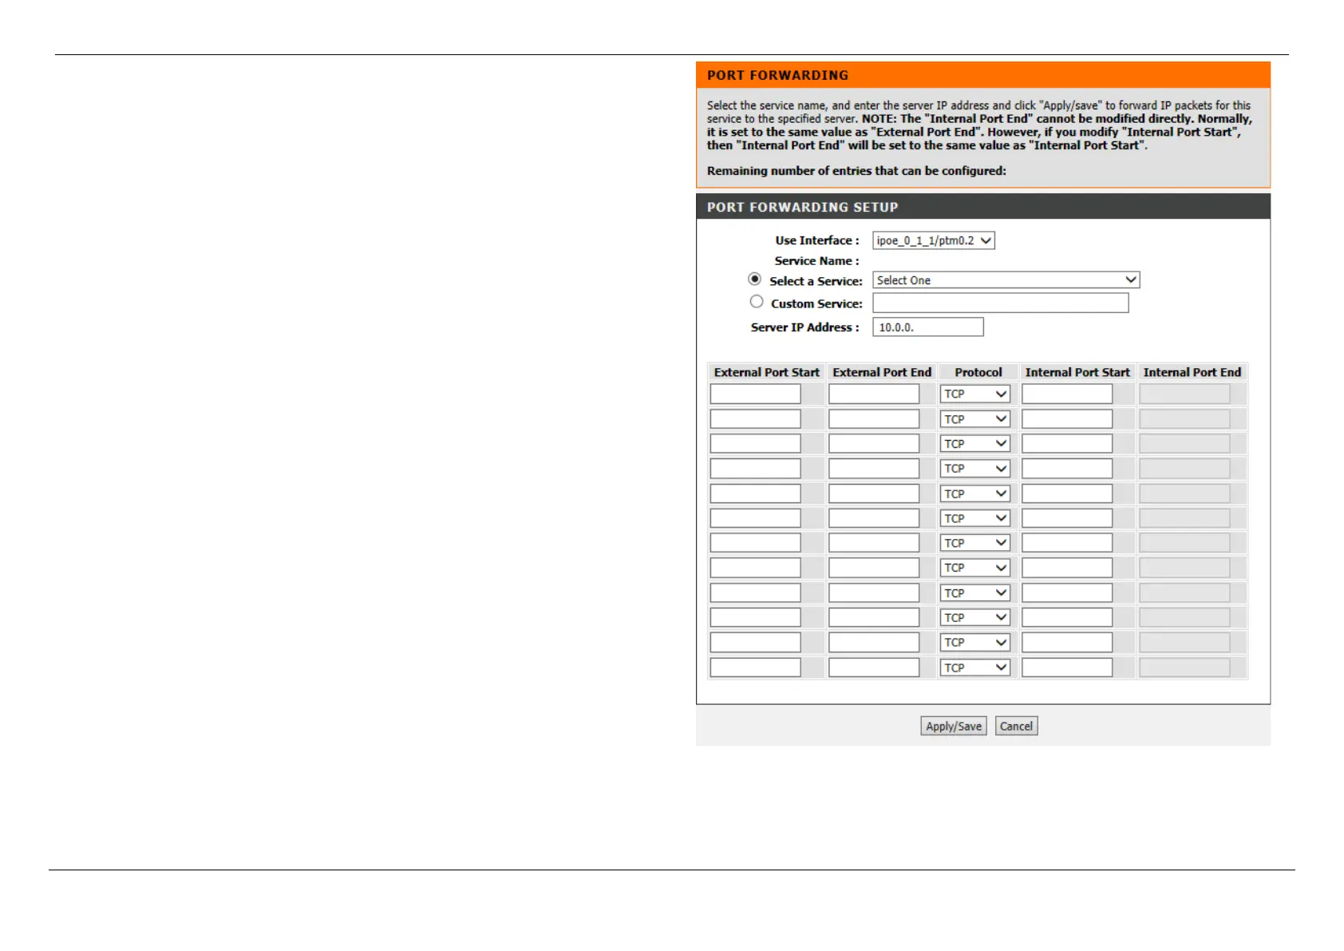1344x951 pixels.
Task: Click the Apply/Save button
Action: pyautogui.click(x=954, y=726)
